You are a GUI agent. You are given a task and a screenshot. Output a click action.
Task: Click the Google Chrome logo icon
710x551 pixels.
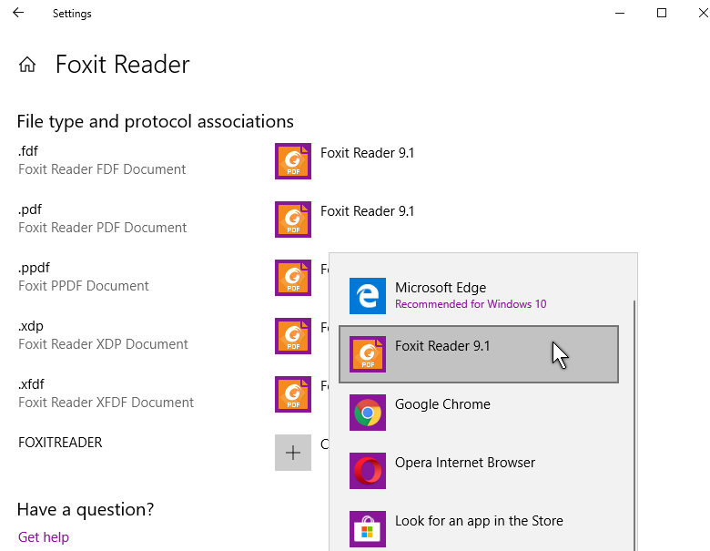(368, 413)
